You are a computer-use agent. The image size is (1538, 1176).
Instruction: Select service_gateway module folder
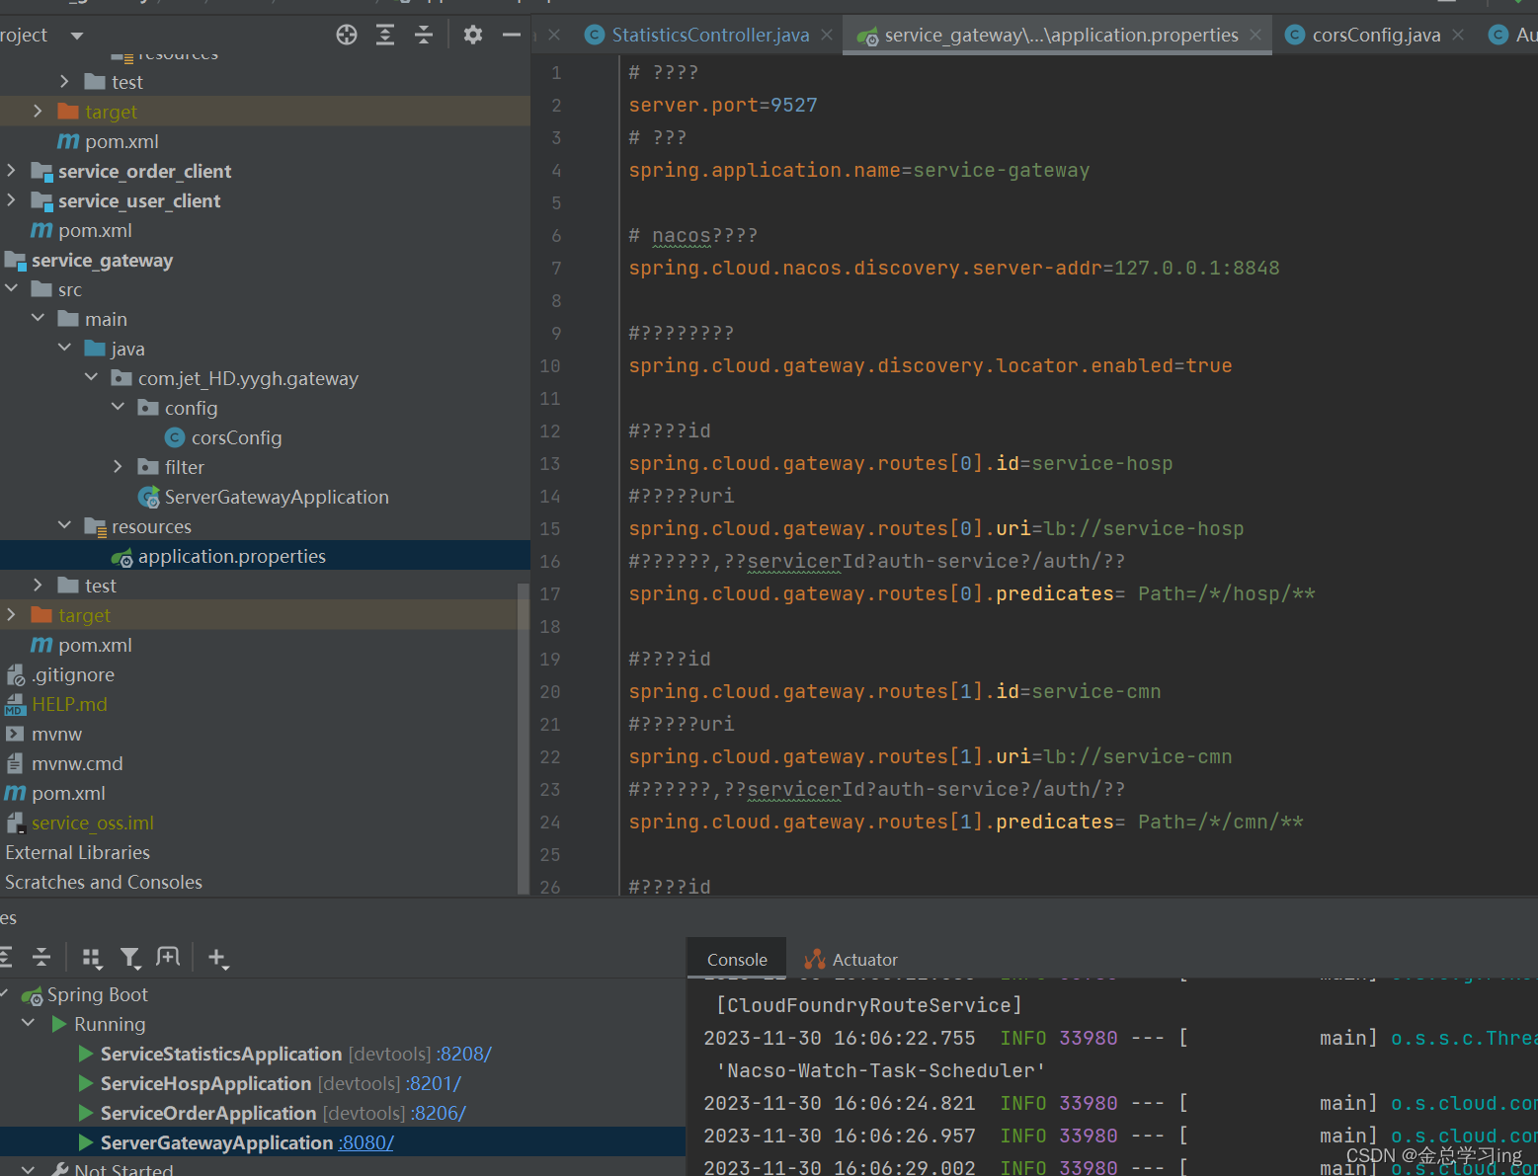pos(102,260)
